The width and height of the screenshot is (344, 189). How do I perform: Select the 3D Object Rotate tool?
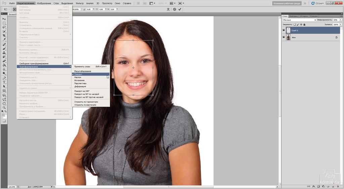coord(4,95)
